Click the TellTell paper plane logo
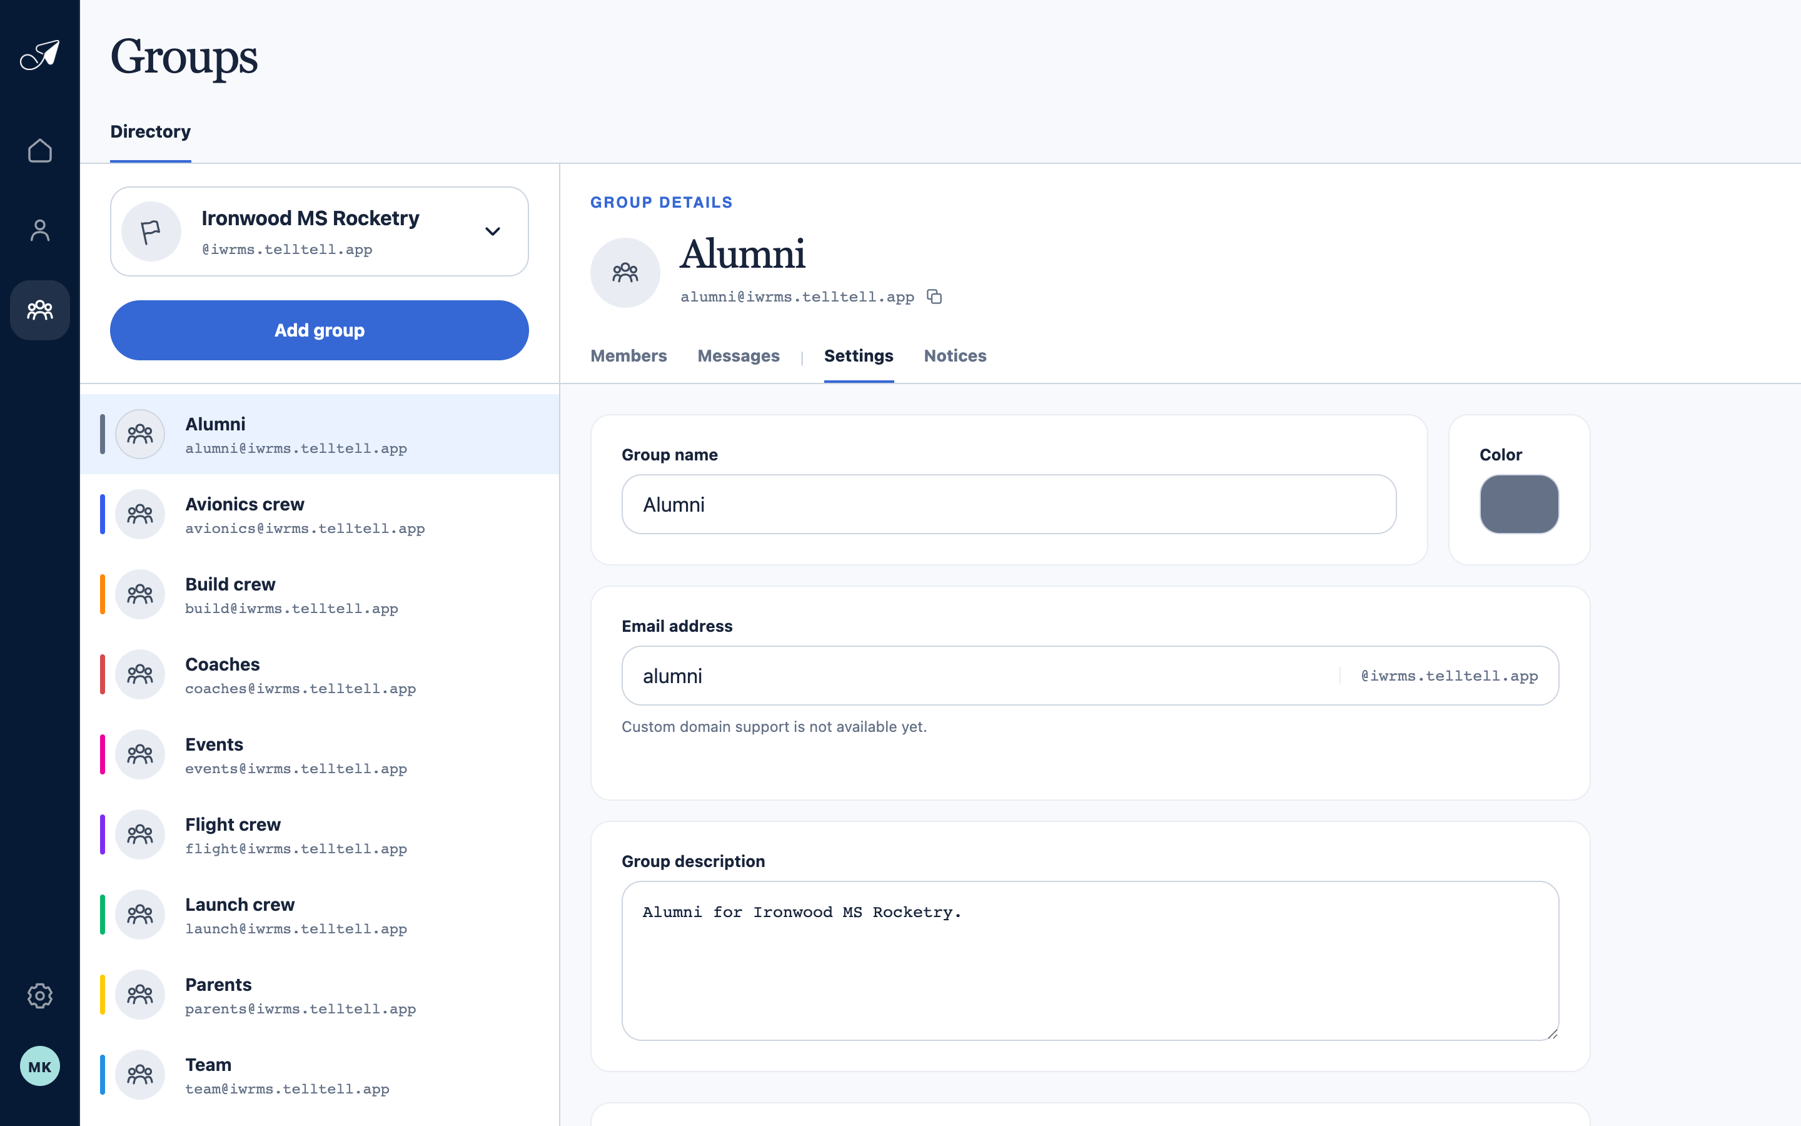This screenshot has height=1126, width=1801. coord(39,55)
